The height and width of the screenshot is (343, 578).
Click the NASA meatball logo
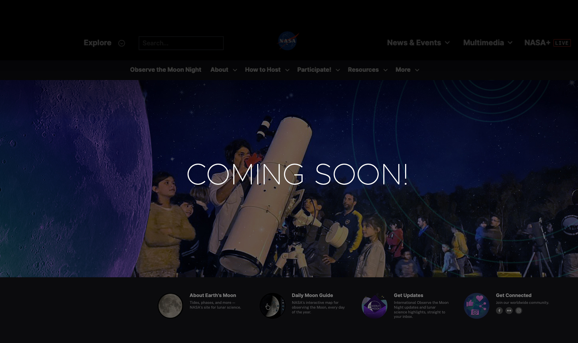pyautogui.click(x=288, y=41)
